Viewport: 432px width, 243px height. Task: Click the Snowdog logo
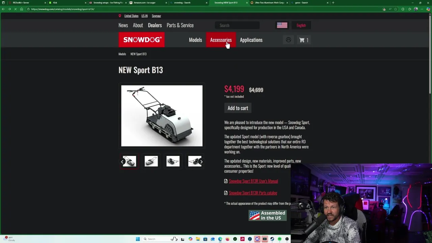click(141, 40)
